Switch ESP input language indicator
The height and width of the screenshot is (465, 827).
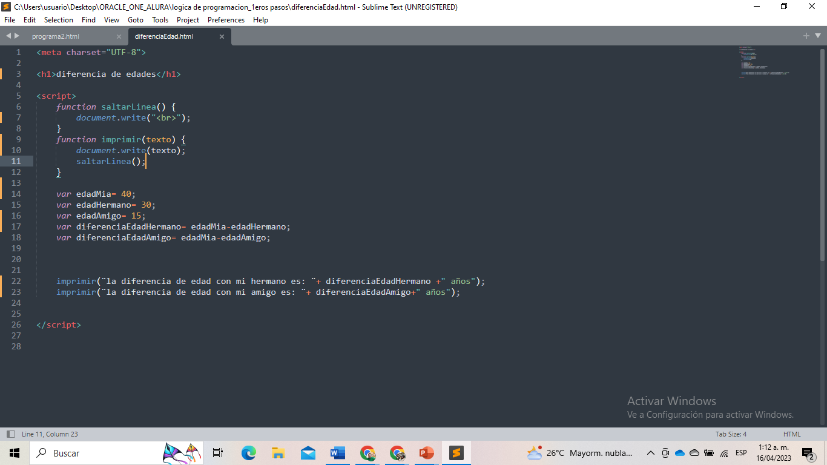pyautogui.click(x=741, y=453)
